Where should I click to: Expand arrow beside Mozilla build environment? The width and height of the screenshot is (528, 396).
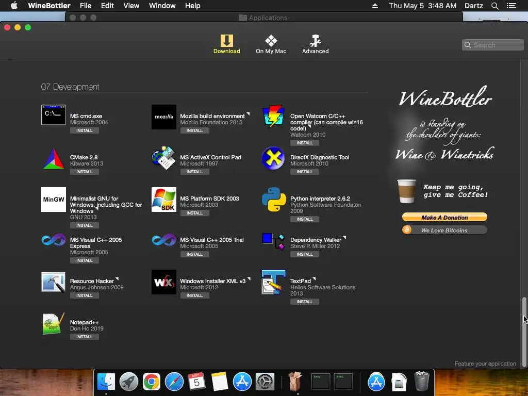pos(248,114)
